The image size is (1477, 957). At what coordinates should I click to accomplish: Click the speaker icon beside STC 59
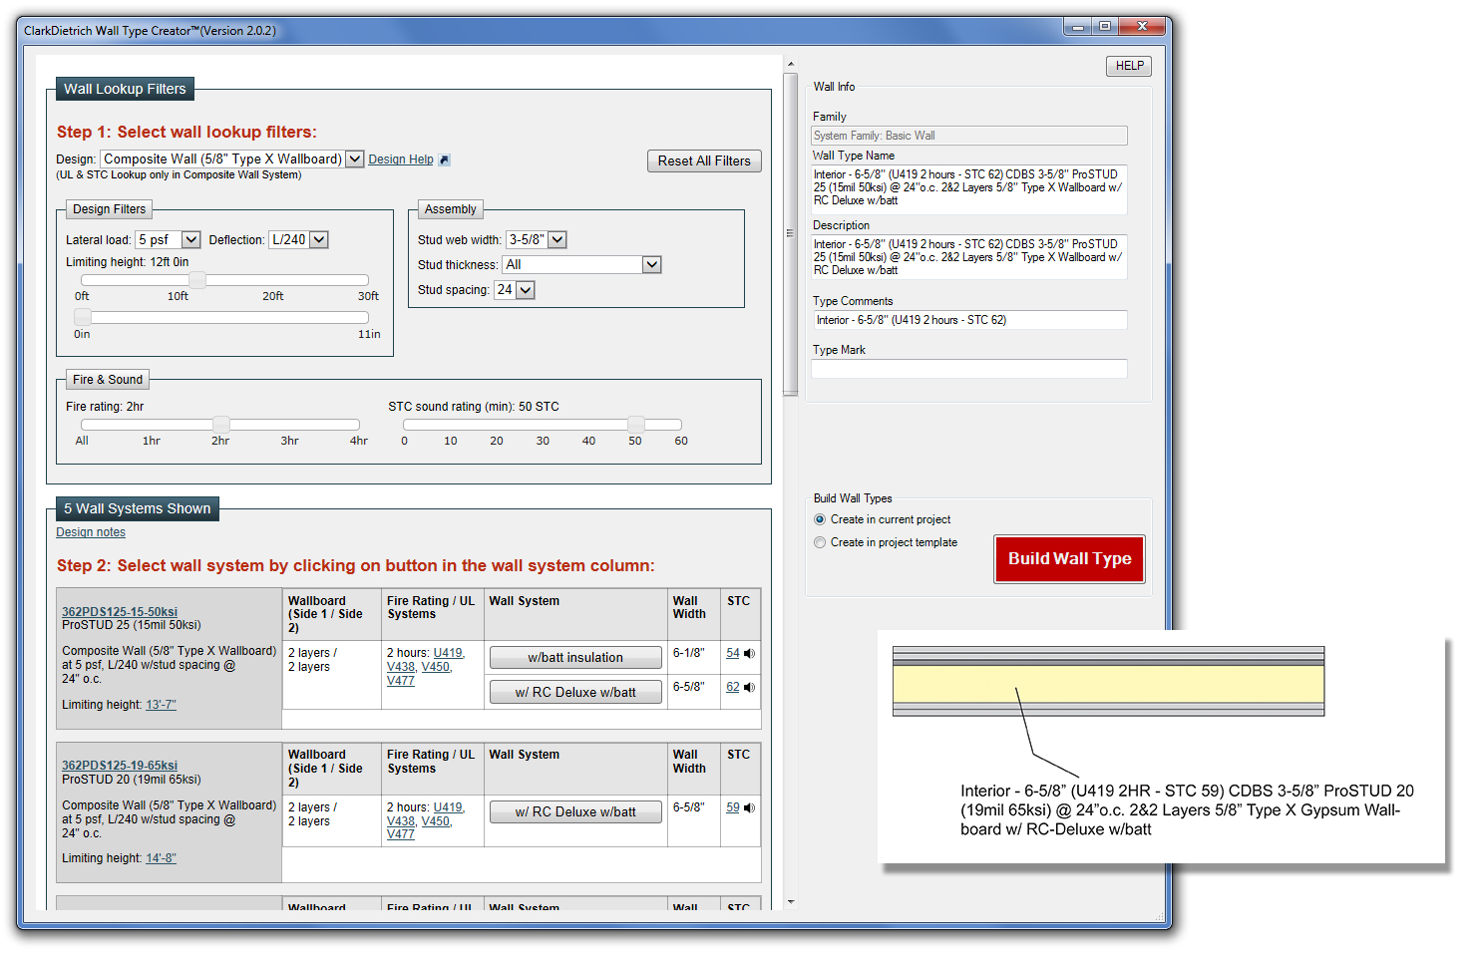[x=749, y=808]
